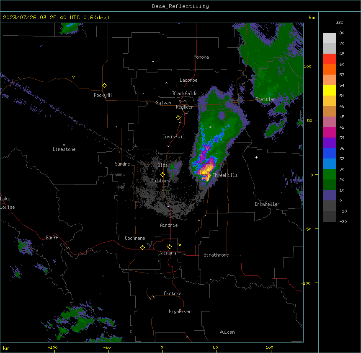
Task: Click the white plus marker north of Drumheller
Action: [256, 157]
